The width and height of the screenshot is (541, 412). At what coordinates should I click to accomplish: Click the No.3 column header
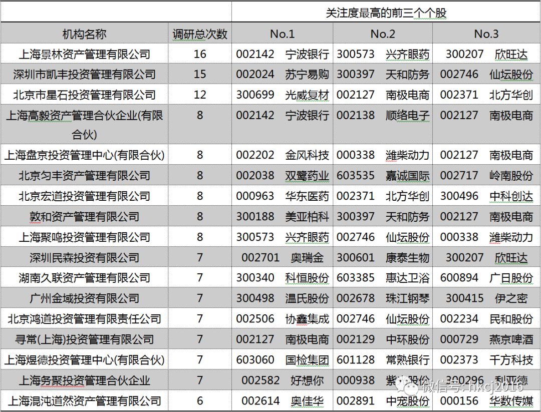click(x=486, y=34)
